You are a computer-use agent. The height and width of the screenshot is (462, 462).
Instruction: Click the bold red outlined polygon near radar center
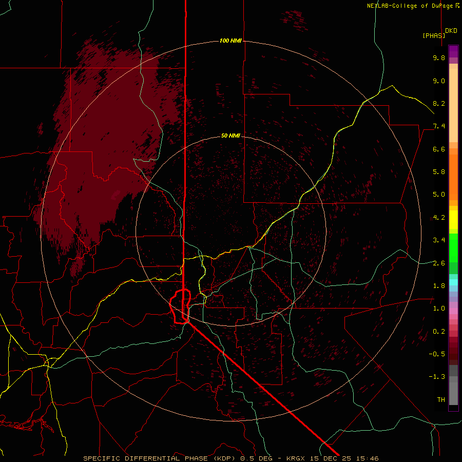pyautogui.click(x=180, y=306)
